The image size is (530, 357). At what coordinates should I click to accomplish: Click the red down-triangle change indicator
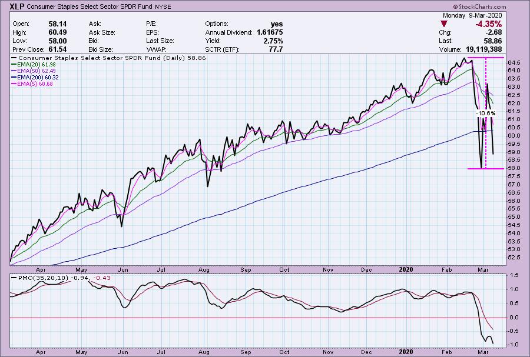[x=444, y=24]
